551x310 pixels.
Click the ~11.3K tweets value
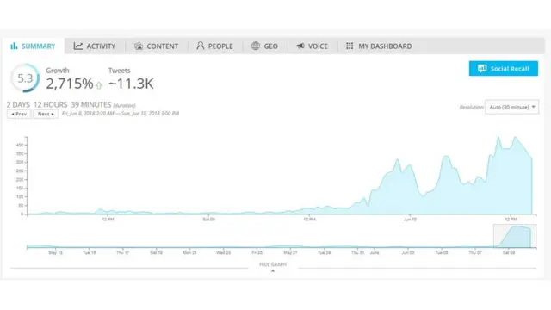click(131, 84)
